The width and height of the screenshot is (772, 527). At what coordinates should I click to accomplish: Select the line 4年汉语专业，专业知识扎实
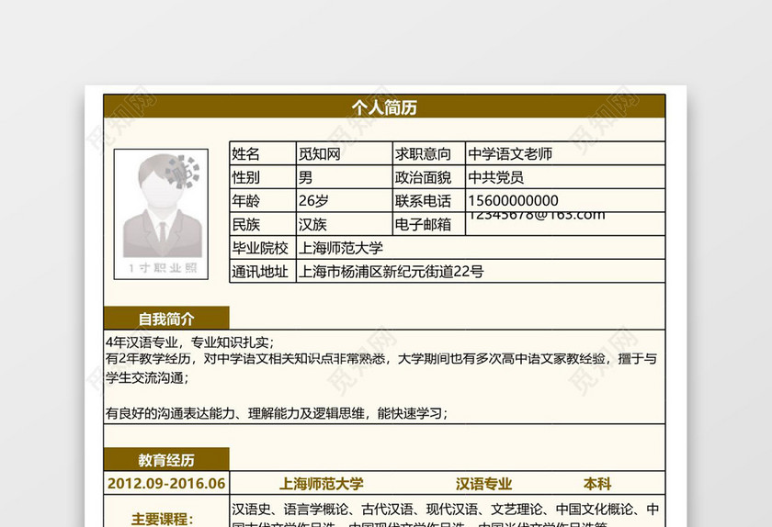189,342
